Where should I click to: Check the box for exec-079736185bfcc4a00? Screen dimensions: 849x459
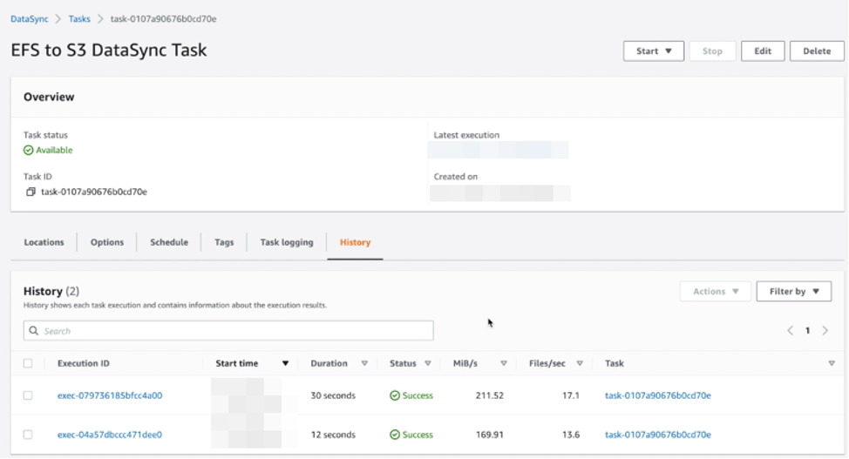coord(28,395)
